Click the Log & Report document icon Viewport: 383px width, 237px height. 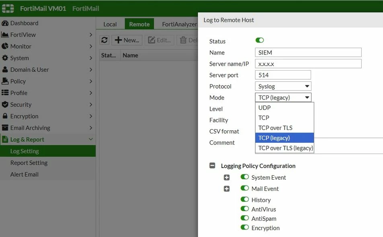pyautogui.click(x=5, y=139)
